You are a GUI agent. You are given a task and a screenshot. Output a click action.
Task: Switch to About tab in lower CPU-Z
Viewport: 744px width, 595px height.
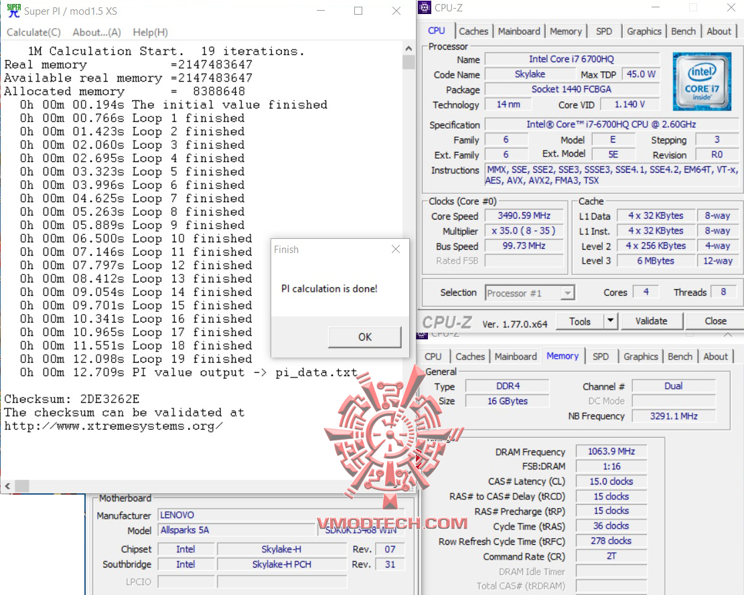(x=715, y=357)
